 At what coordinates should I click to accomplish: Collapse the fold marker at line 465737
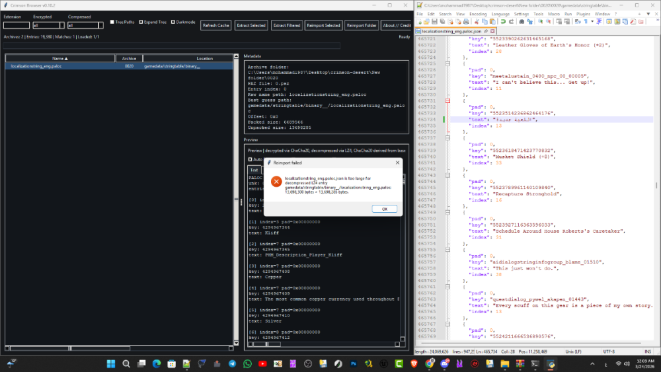pos(447,137)
